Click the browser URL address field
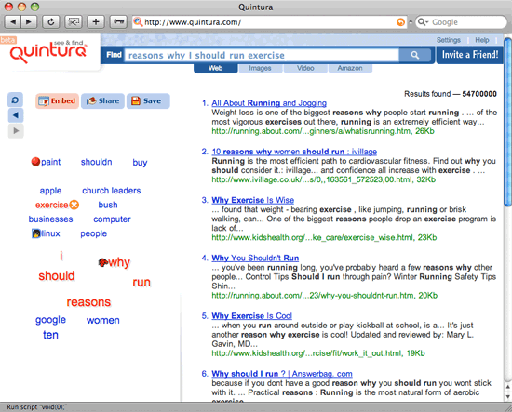Screen dimensions: 512x412 (x=269, y=22)
